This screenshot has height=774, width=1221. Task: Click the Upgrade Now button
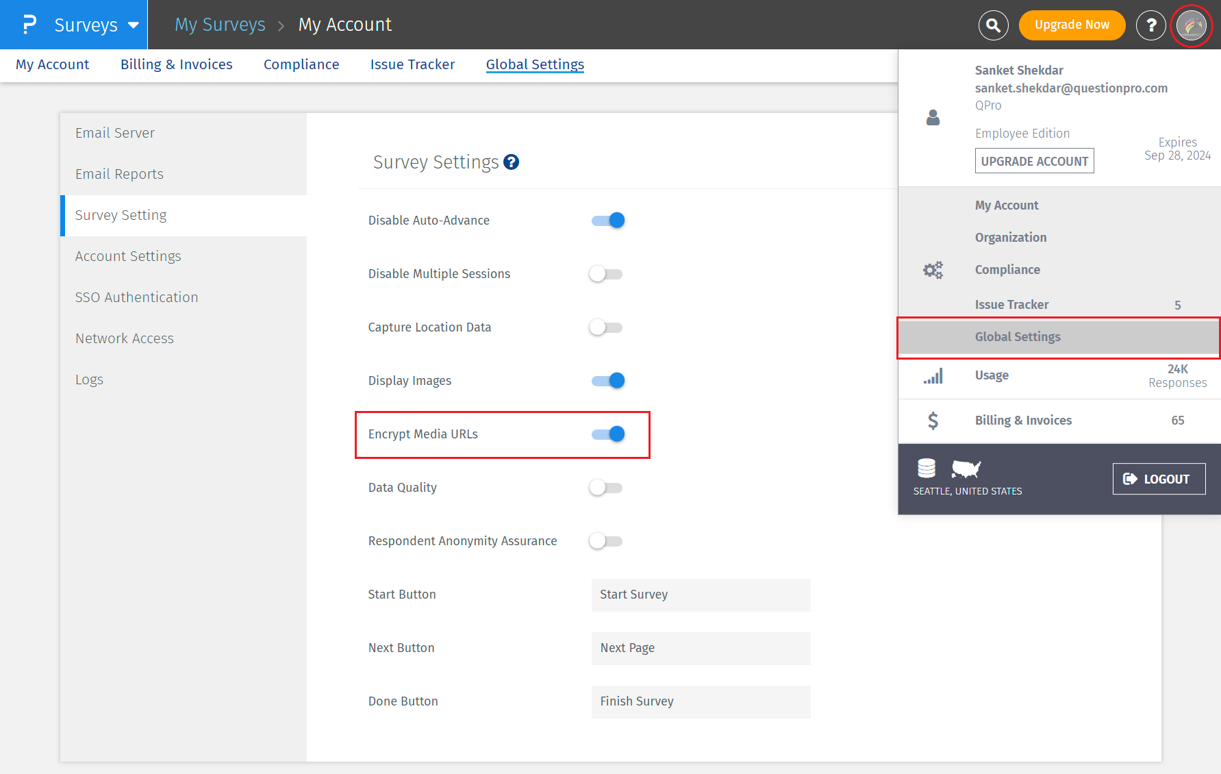pos(1072,25)
